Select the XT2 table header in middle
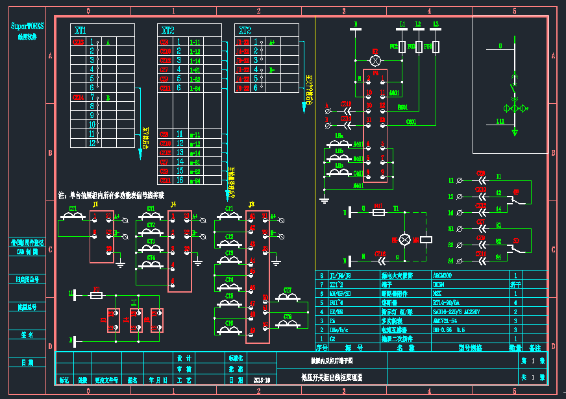566x399 pixels. [190, 30]
